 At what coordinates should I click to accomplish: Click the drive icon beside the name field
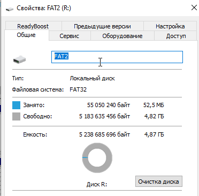pos(19,59)
